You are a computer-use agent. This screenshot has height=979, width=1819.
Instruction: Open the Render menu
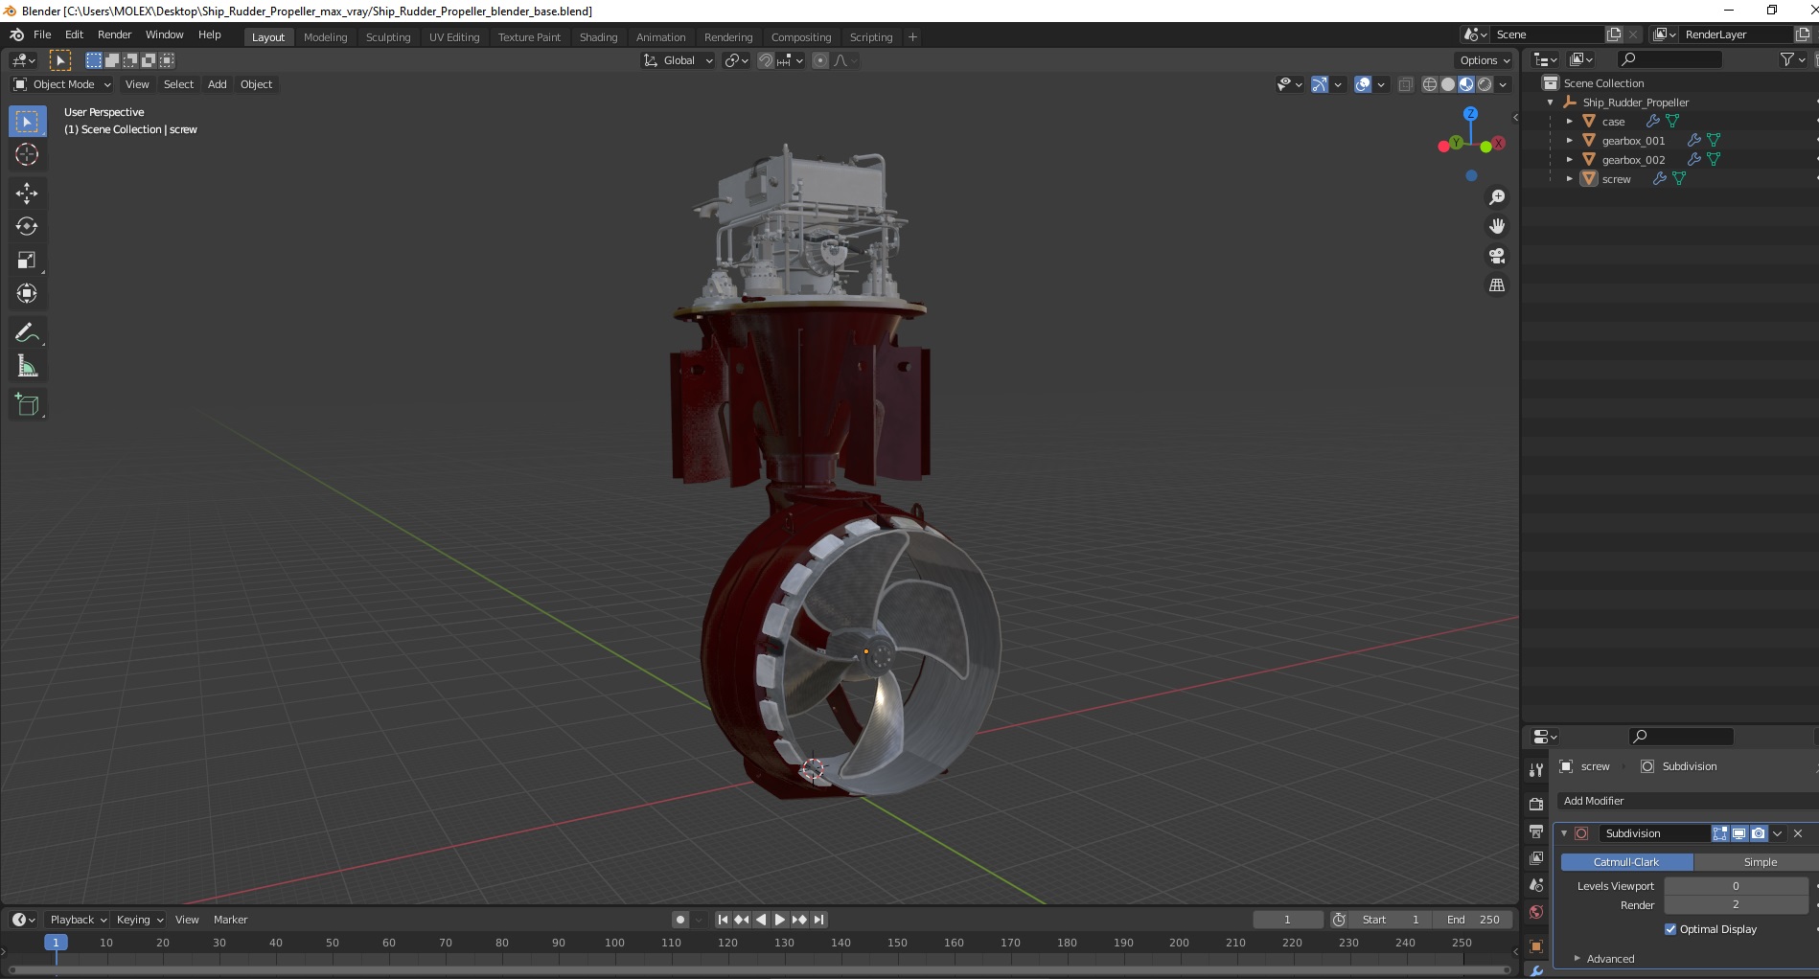[114, 34]
